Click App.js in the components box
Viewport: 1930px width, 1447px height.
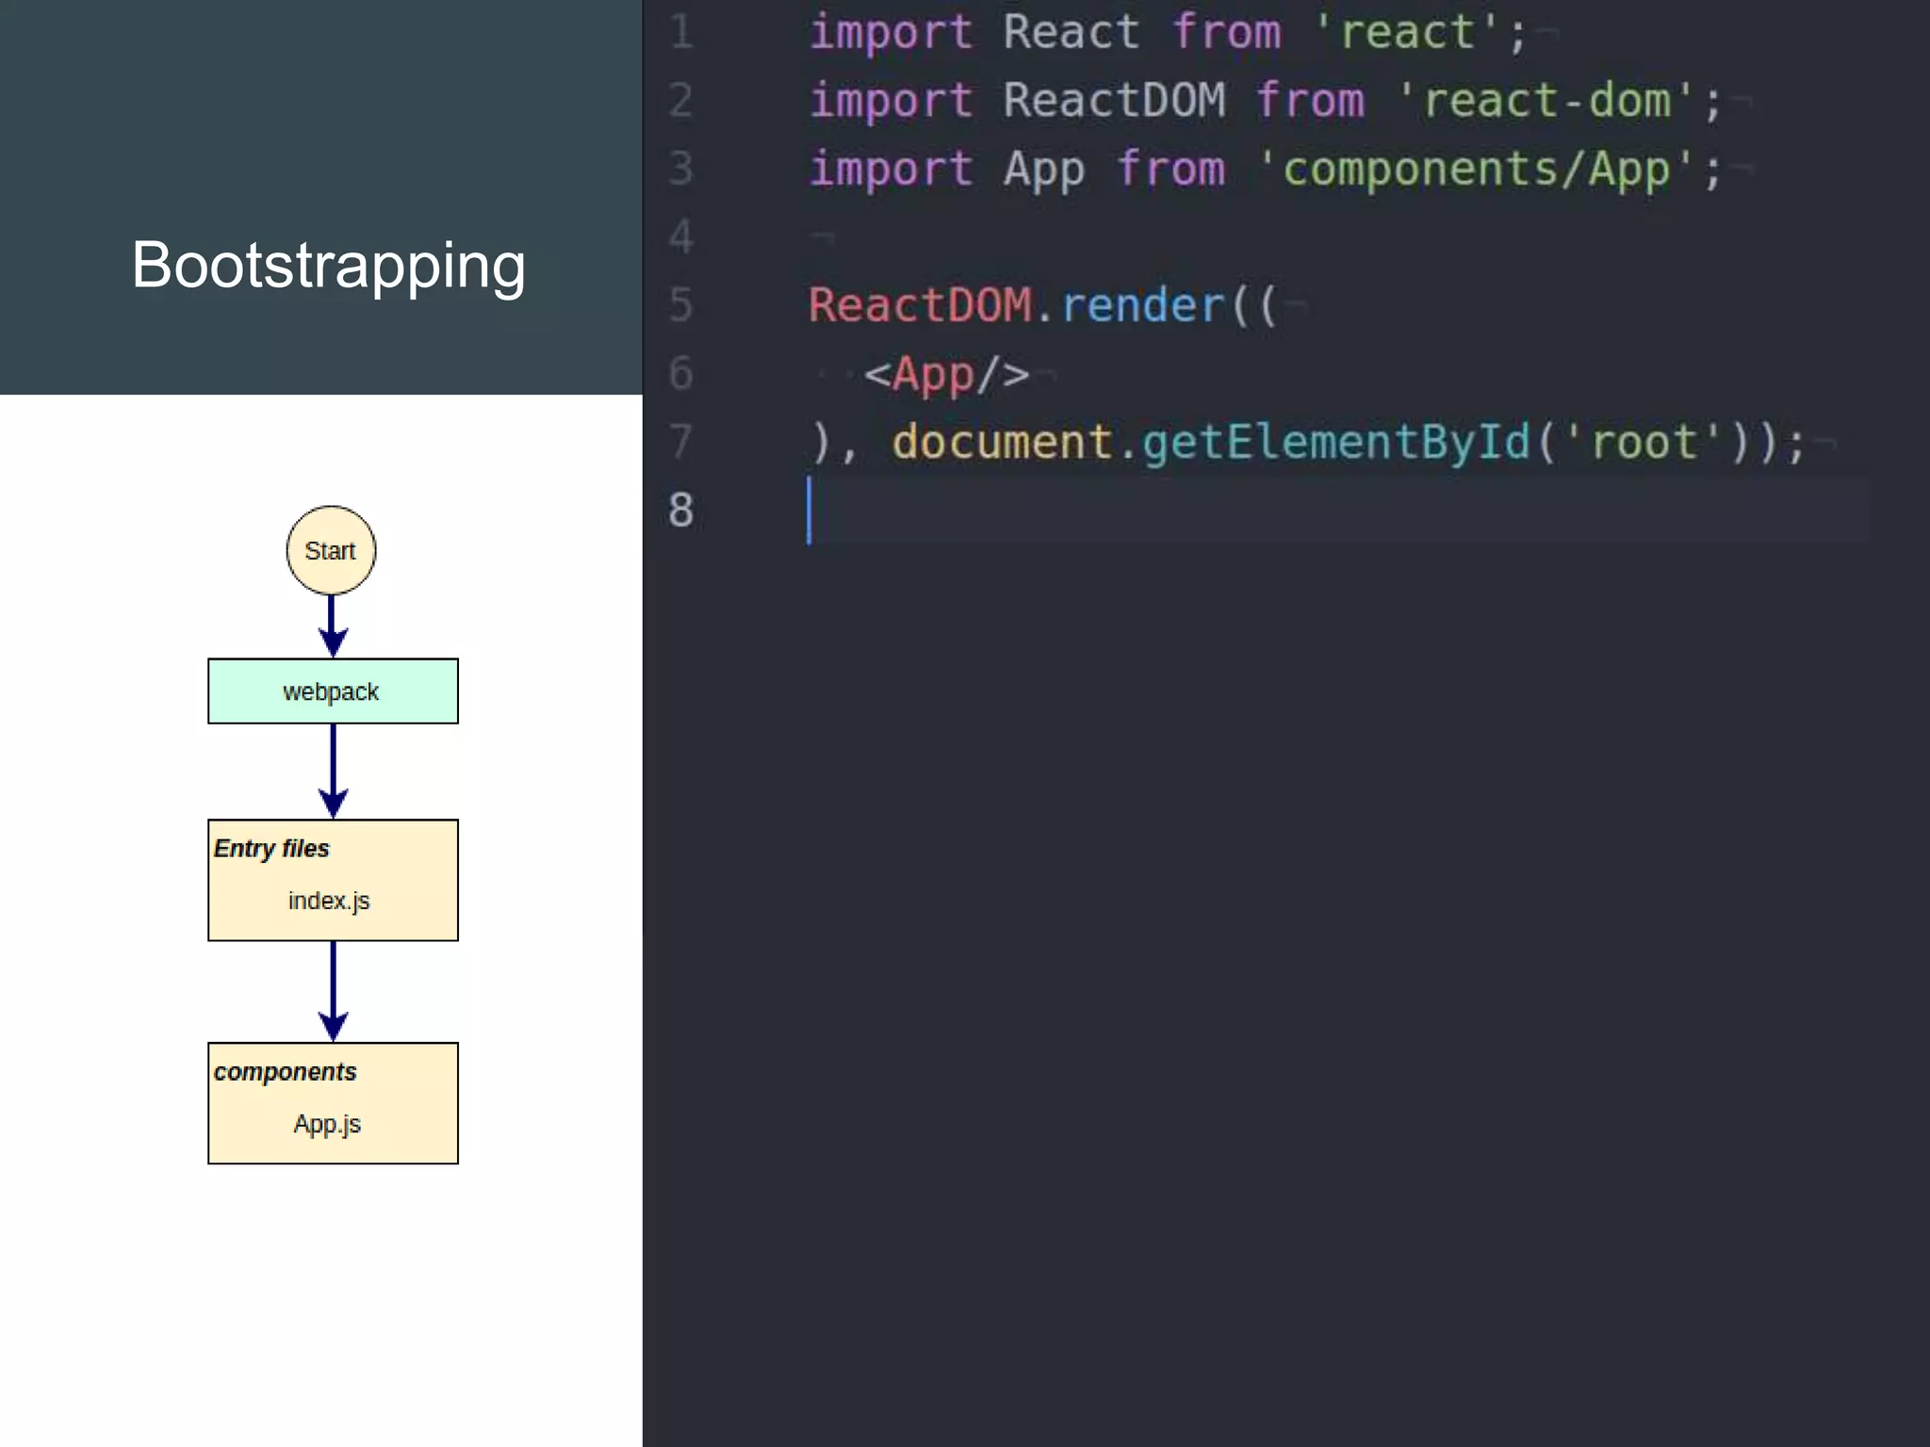point(327,1124)
